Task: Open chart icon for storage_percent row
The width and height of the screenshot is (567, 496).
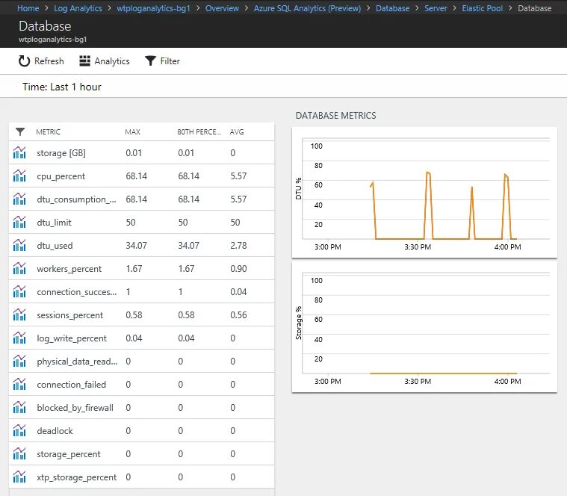Action: point(19,453)
